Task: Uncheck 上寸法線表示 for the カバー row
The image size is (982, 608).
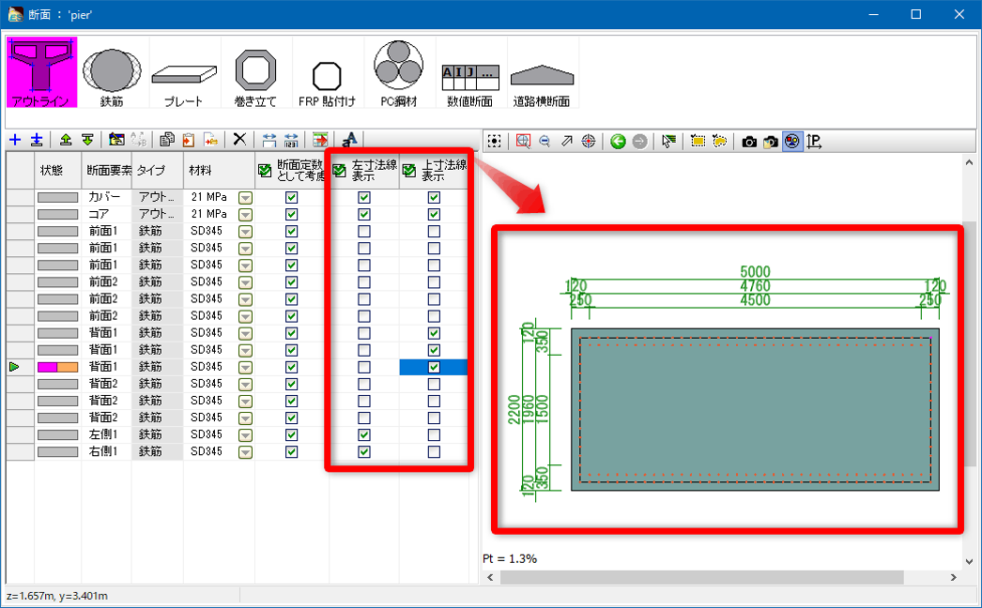Action: [x=434, y=197]
